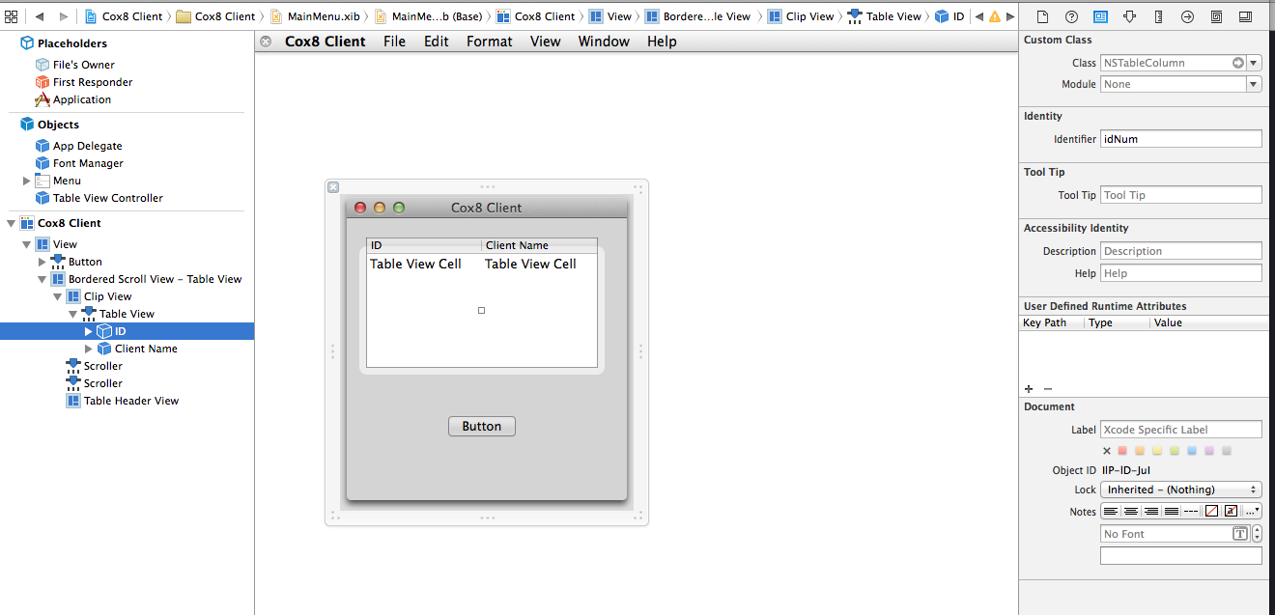Open Window menu in designed menu bar
Viewport: 1275px width, 615px height.
(604, 42)
